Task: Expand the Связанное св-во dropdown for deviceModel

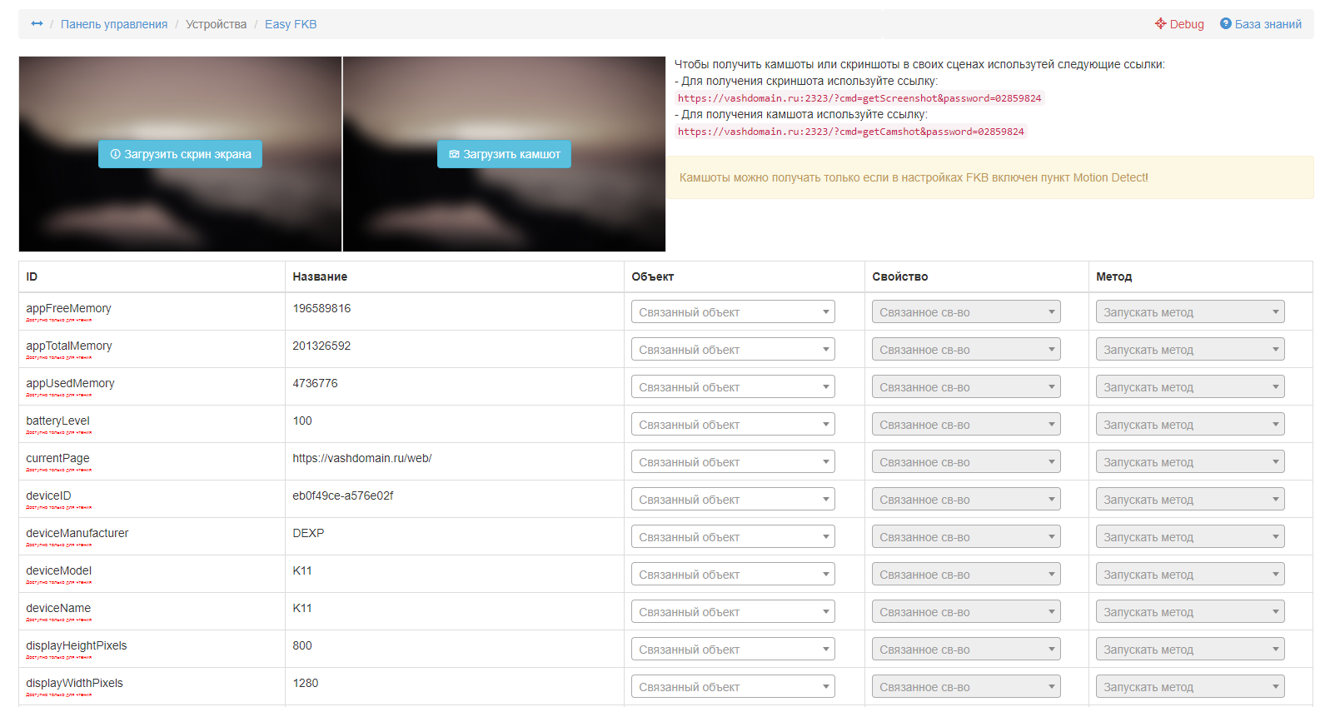Action: [x=966, y=575]
